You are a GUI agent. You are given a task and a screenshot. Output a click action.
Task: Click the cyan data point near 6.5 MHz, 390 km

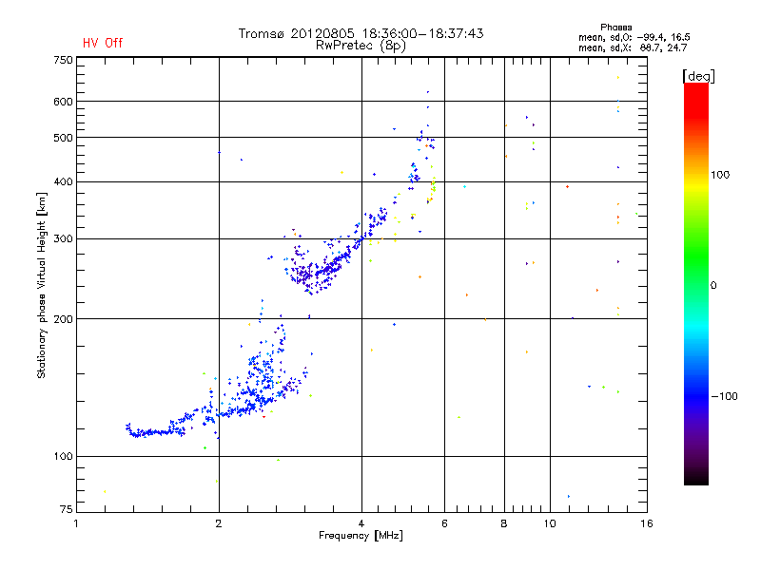pos(464,186)
